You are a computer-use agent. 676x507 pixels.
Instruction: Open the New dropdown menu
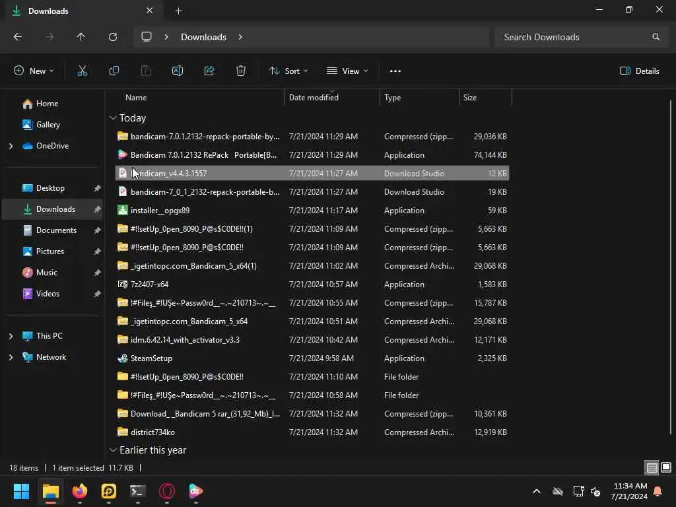pyautogui.click(x=34, y=71)
